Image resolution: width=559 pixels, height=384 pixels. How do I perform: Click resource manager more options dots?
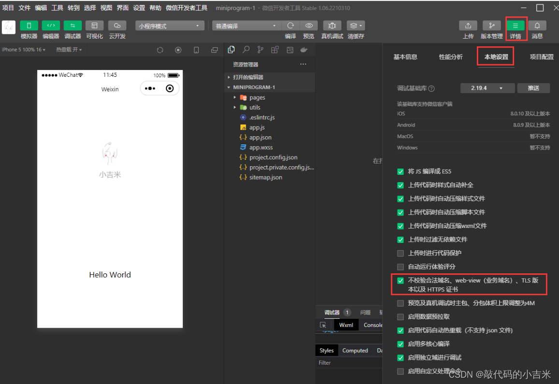[x=303, y=64]
